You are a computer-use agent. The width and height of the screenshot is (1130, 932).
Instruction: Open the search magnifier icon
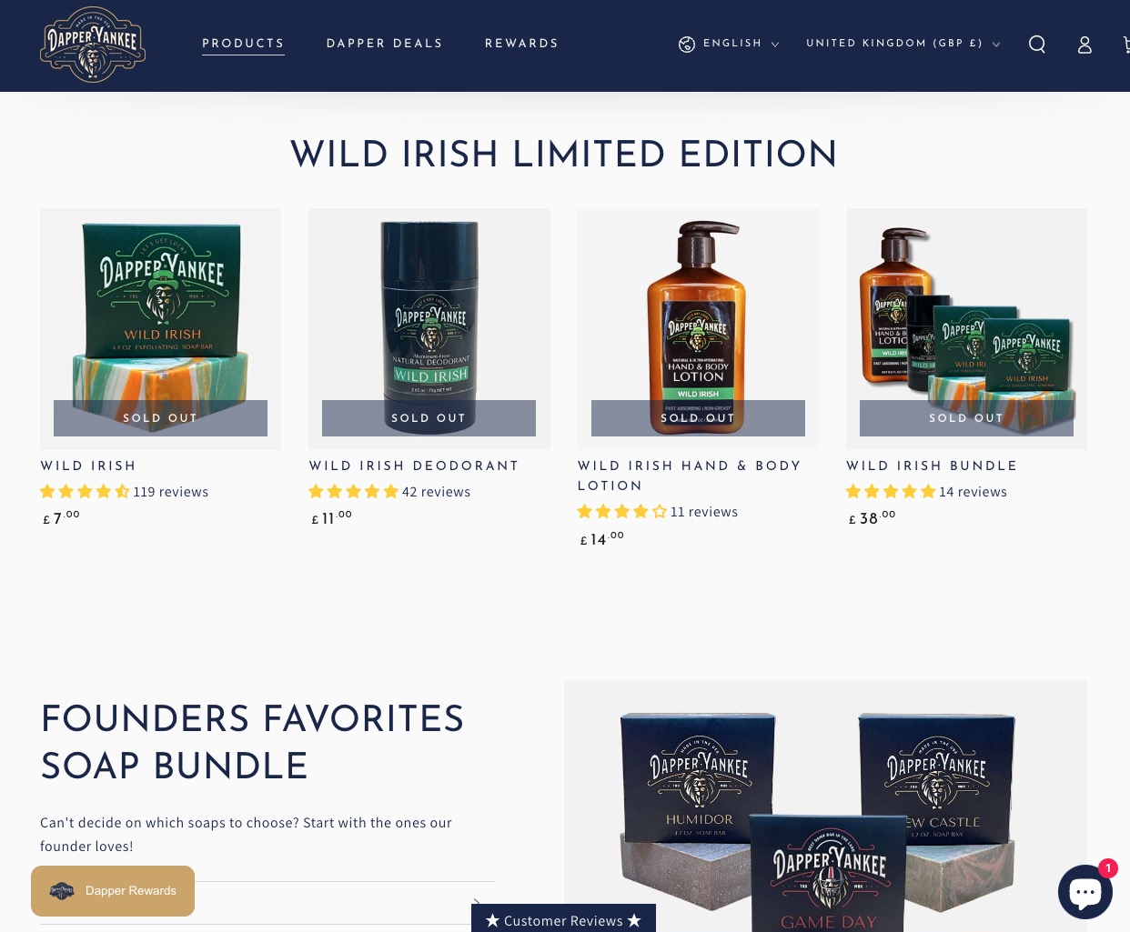tap(1037, 44)
